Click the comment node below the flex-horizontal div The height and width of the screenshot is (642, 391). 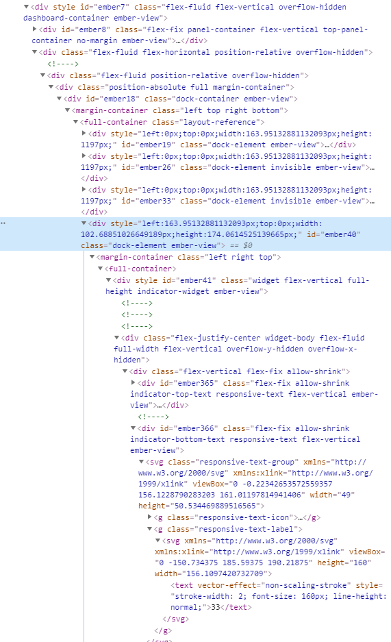coord(63,64)
